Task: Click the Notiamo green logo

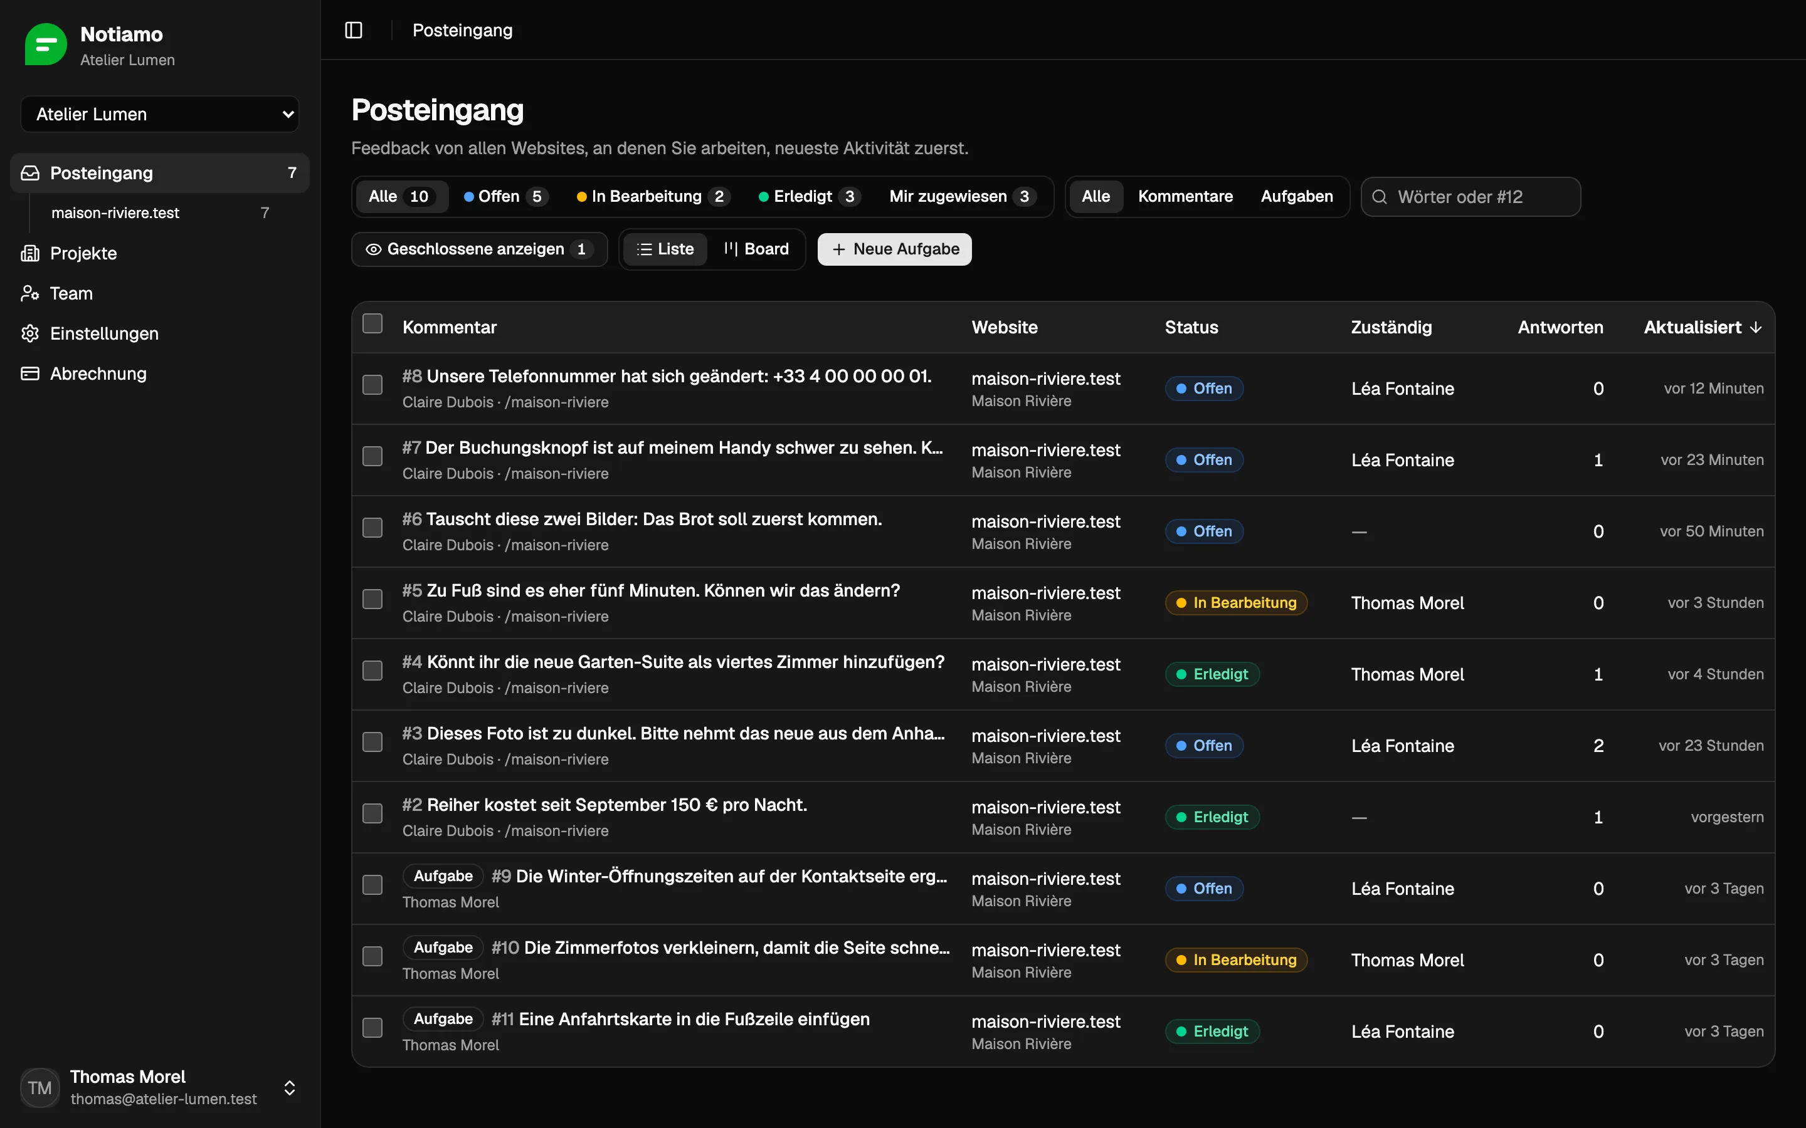Action: pos(46,44)
